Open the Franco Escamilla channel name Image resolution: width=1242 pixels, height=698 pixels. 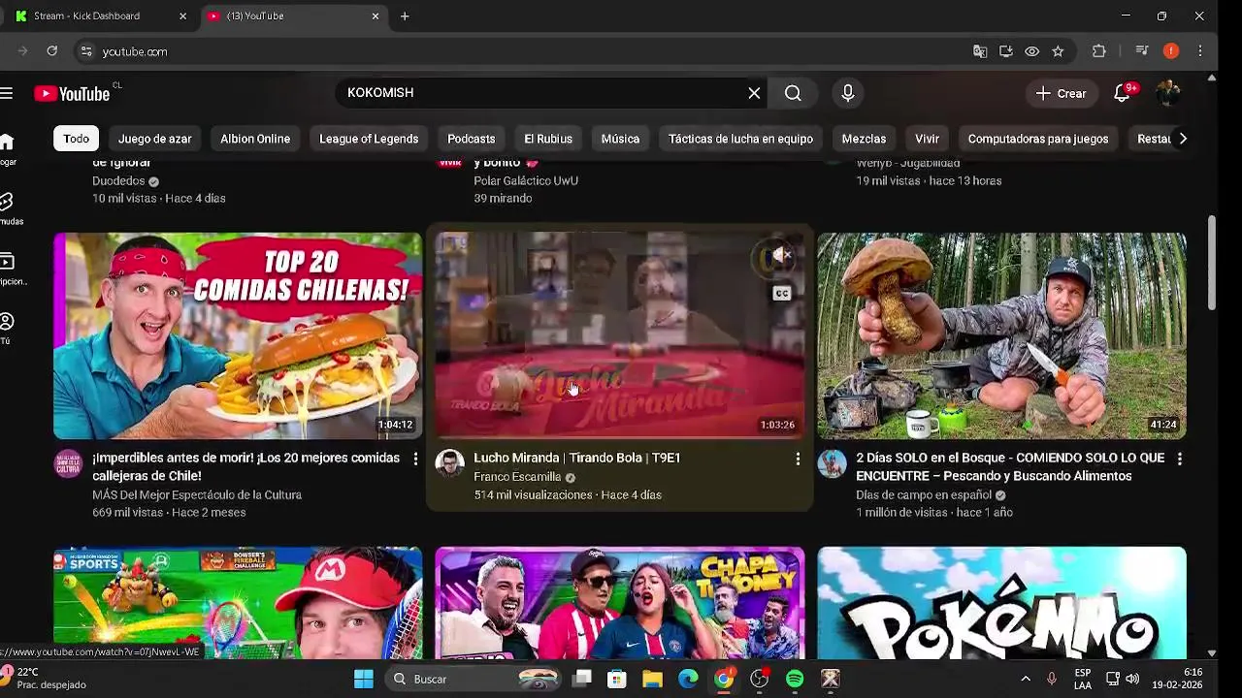click(x=517, y=477)
